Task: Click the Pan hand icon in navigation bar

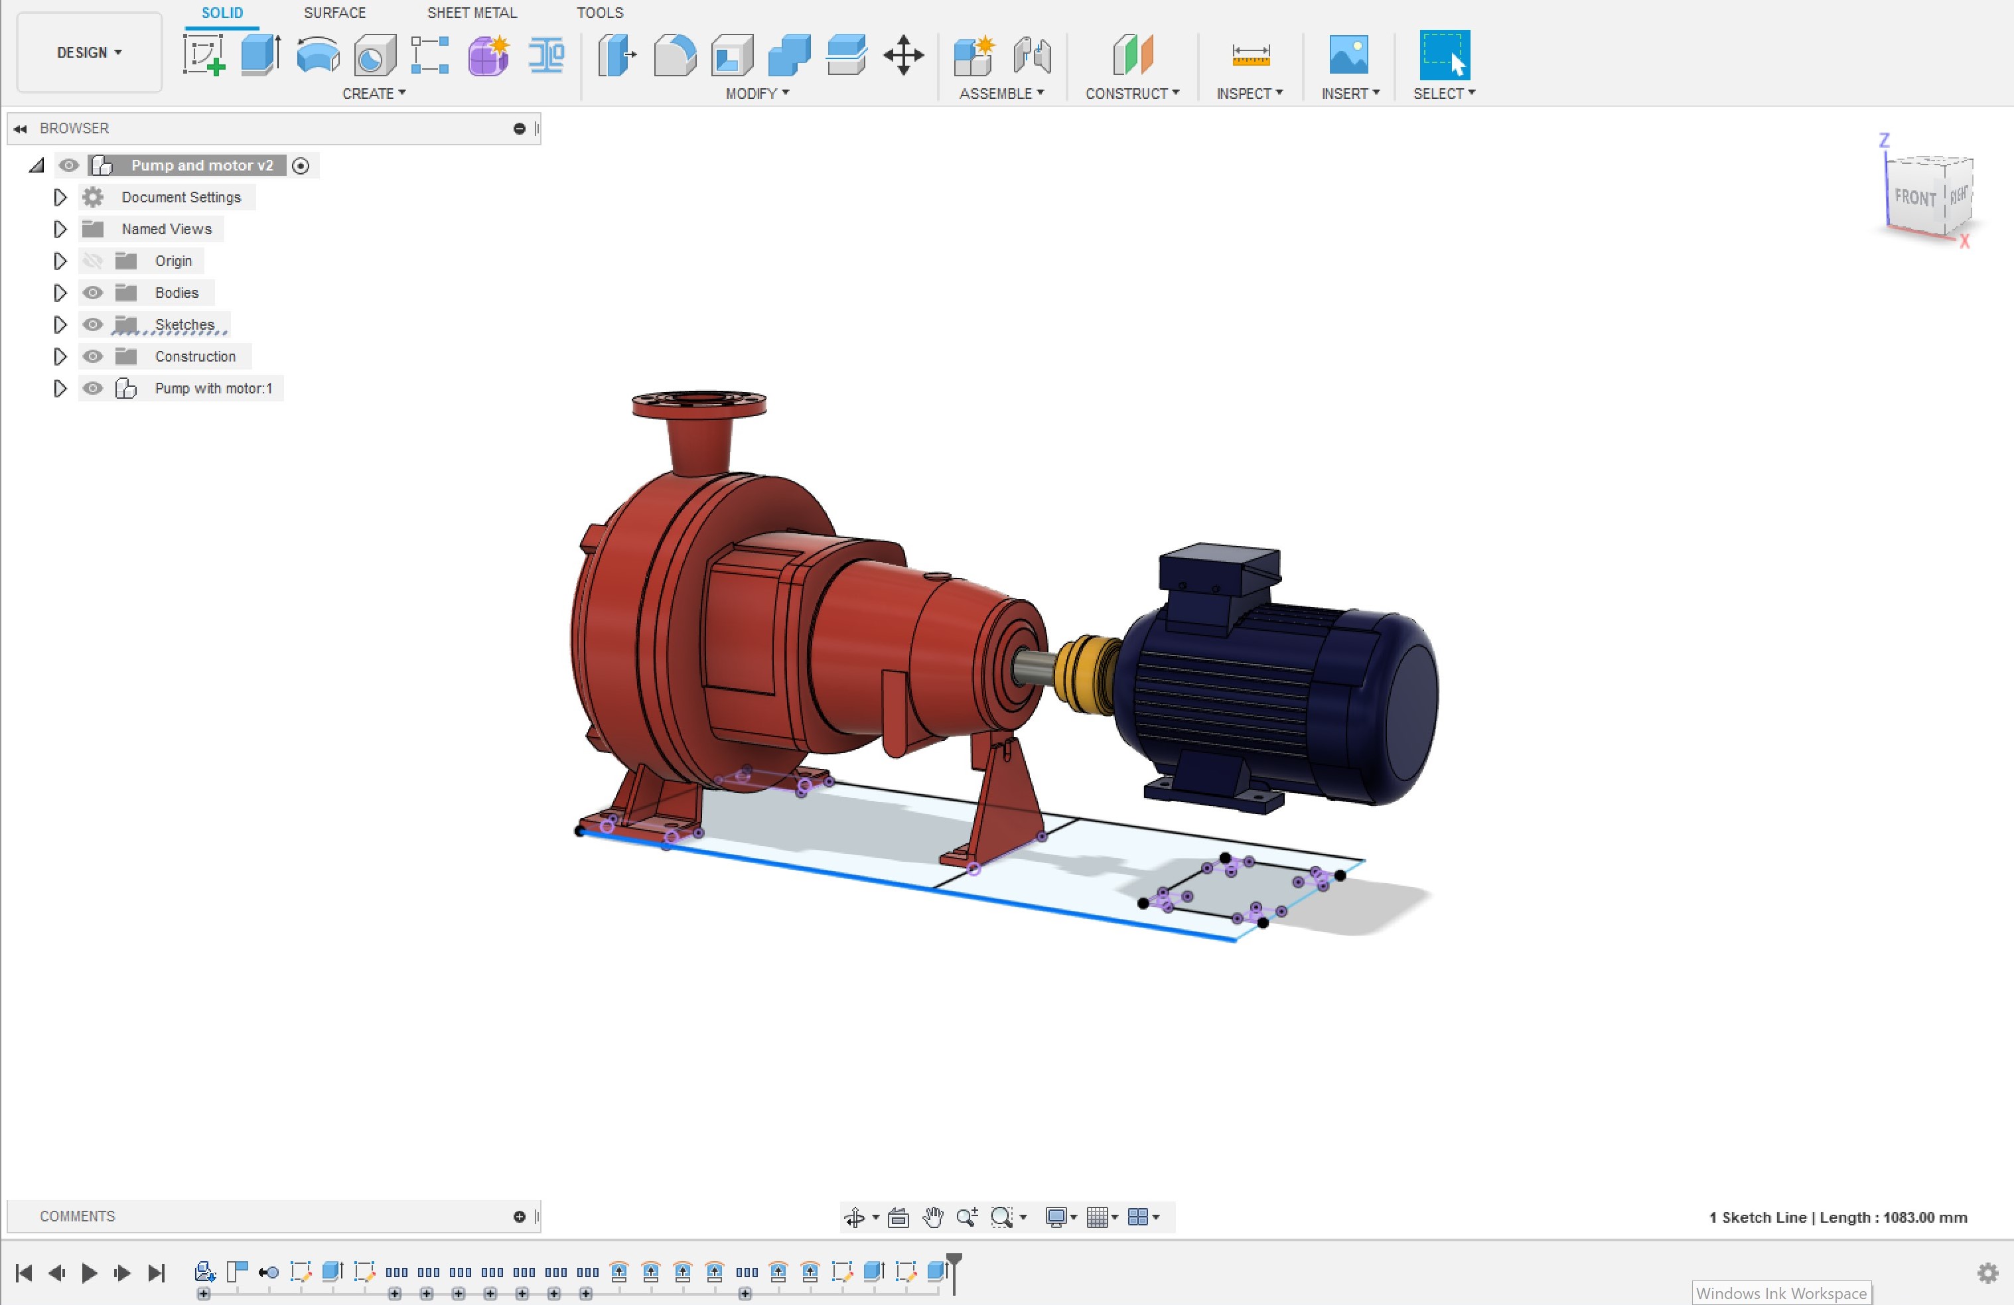Action: click(x=932, y=1217)
